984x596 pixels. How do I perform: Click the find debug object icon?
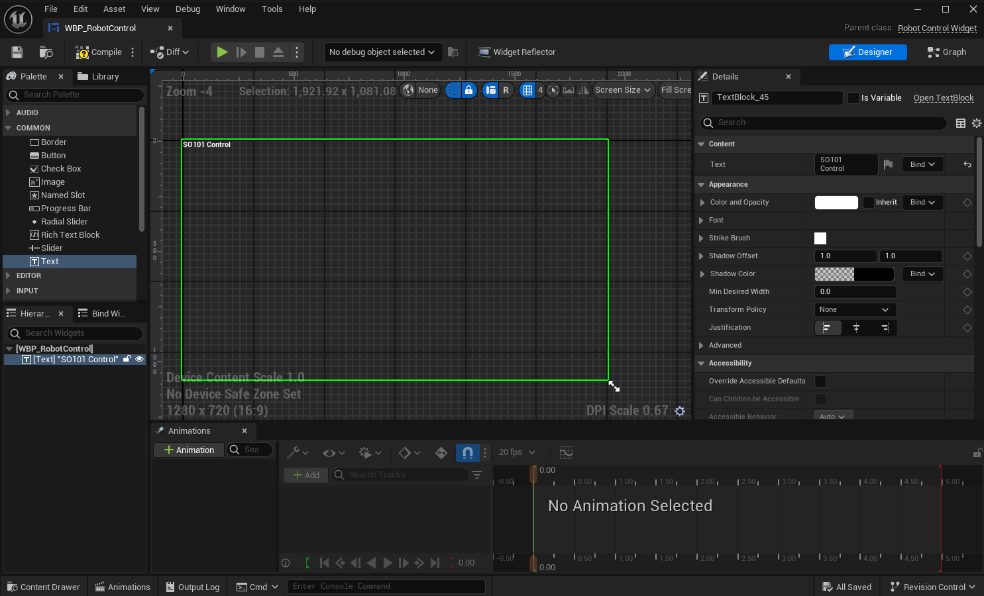point(453,52)
